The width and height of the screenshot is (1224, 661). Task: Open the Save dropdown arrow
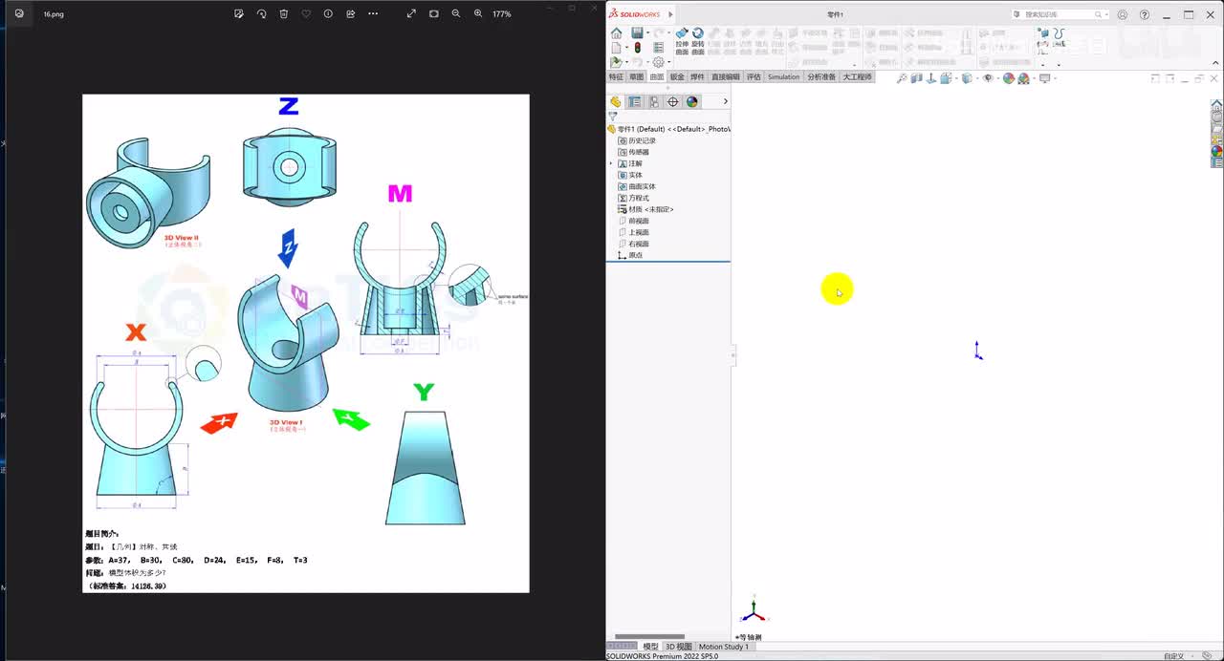[x=647, y=33]
